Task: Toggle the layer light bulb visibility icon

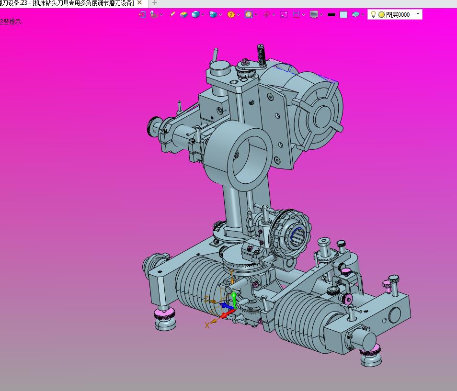Action: tap(373, 14)
